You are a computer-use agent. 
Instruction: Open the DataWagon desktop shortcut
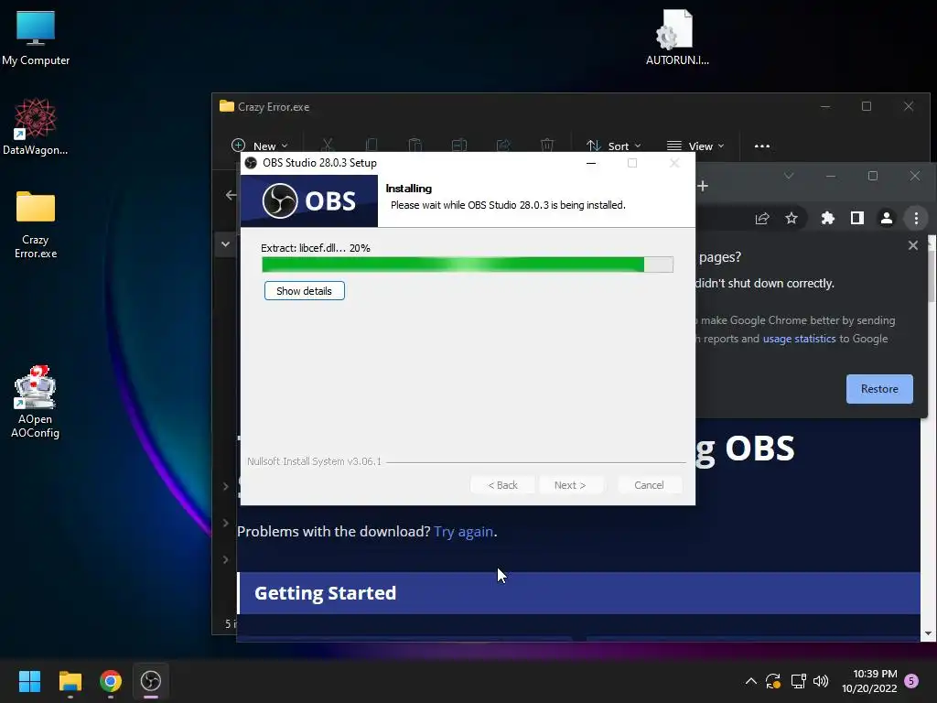[x=36, y=126]
